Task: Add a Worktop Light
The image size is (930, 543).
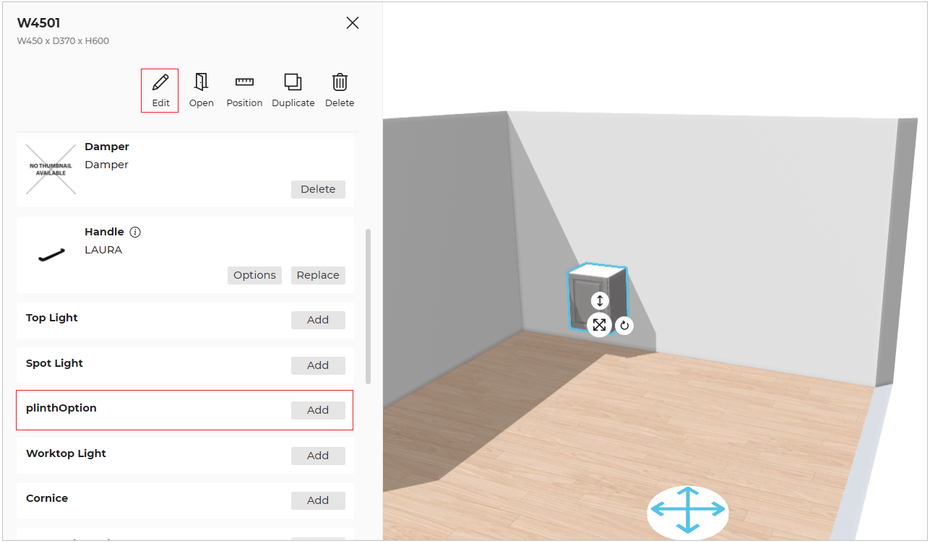Action: tap(318, 456)
